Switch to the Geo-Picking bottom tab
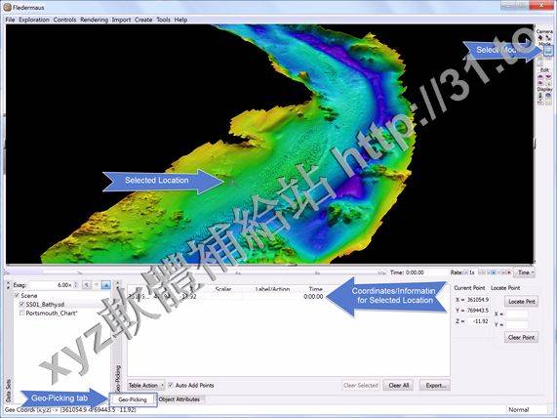 (133, 399)
